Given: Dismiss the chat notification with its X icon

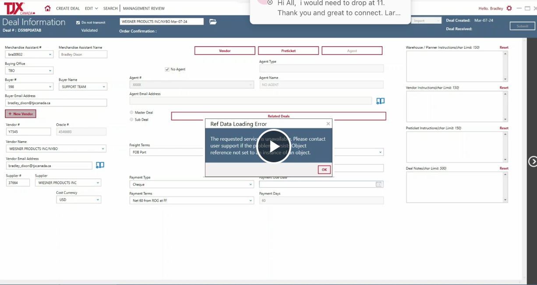Looking at the screenshot, I should tap(270, 2).
